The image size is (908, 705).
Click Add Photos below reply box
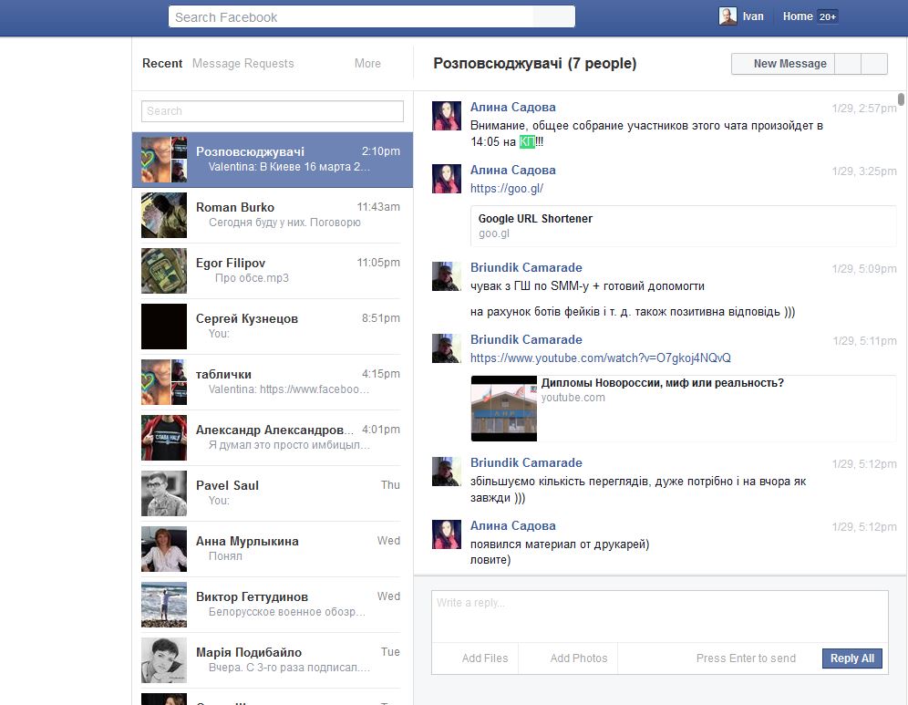(x=578, y=658)
